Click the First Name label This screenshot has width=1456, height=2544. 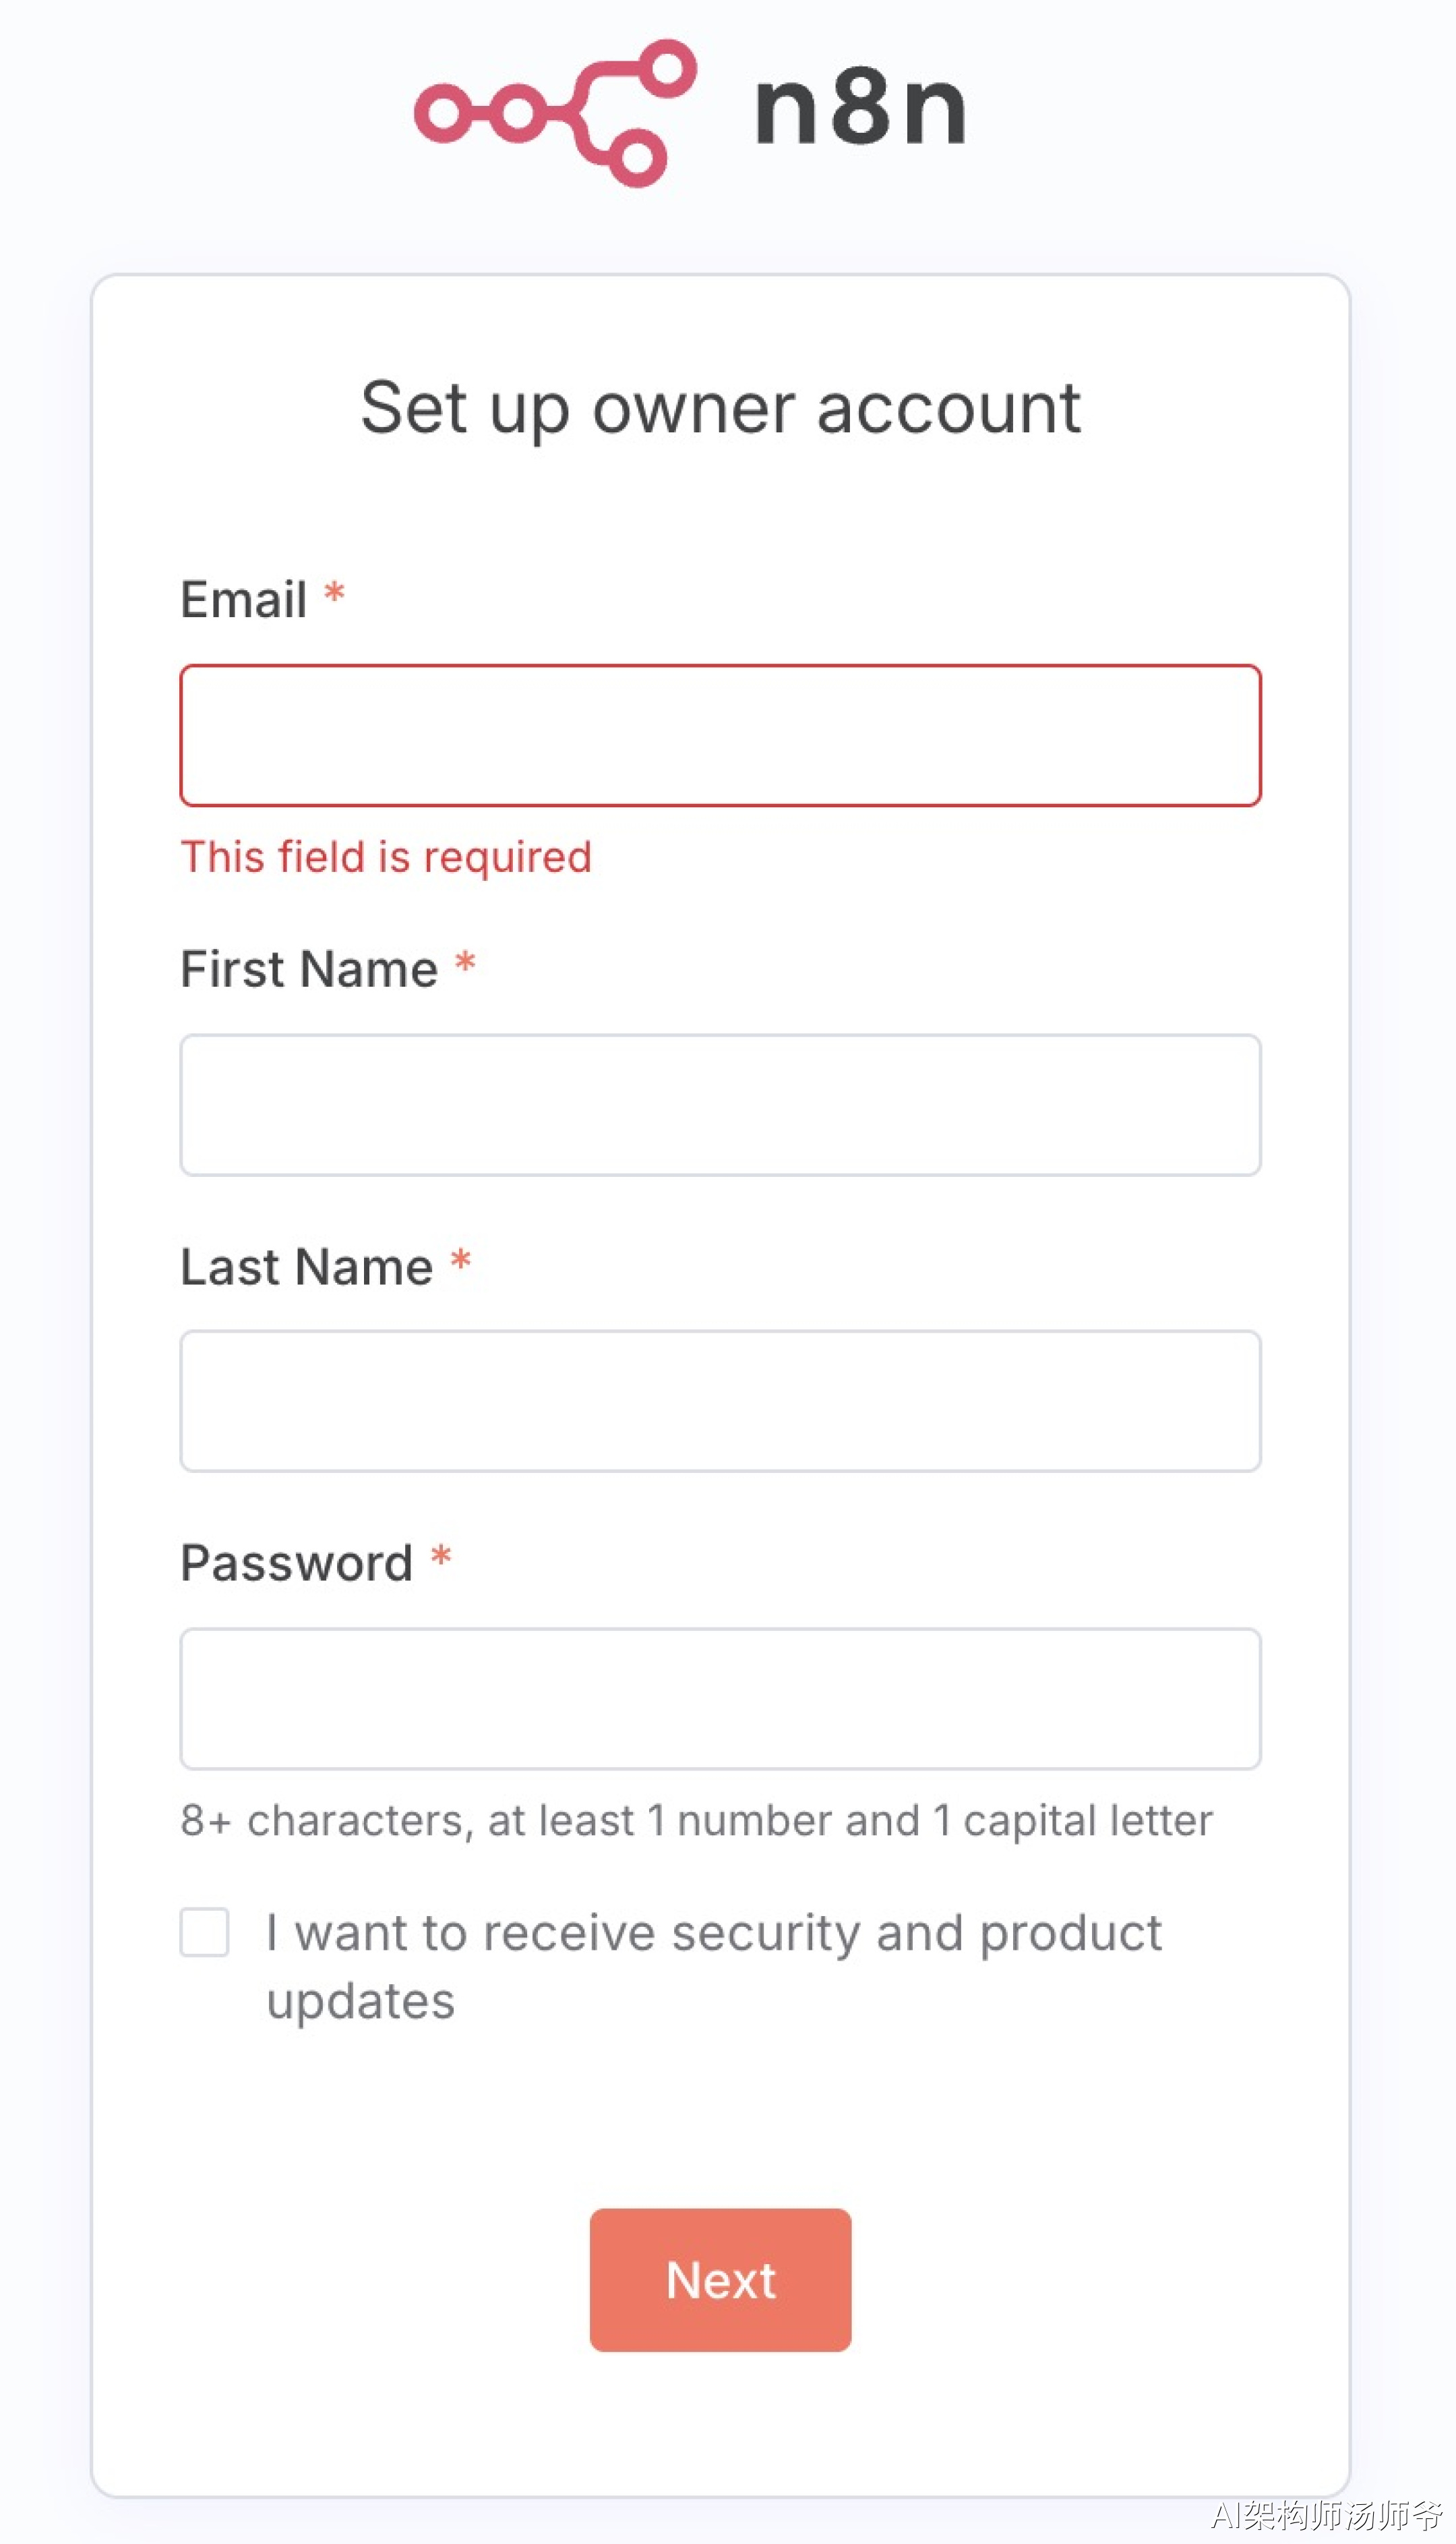tap(309, 969)
